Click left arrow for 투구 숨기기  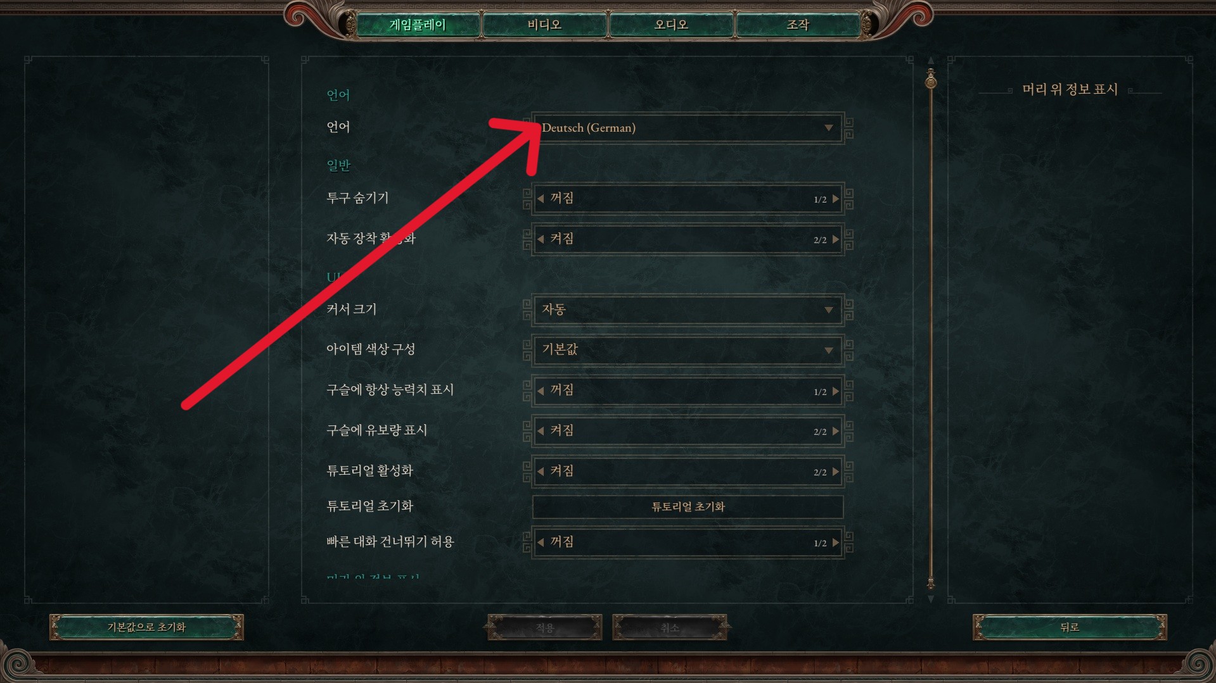click(x=541, y=199)
